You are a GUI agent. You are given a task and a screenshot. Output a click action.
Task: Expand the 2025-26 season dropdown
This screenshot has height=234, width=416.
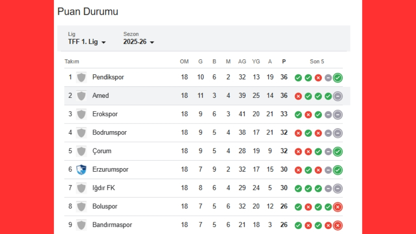click(138, 42)
